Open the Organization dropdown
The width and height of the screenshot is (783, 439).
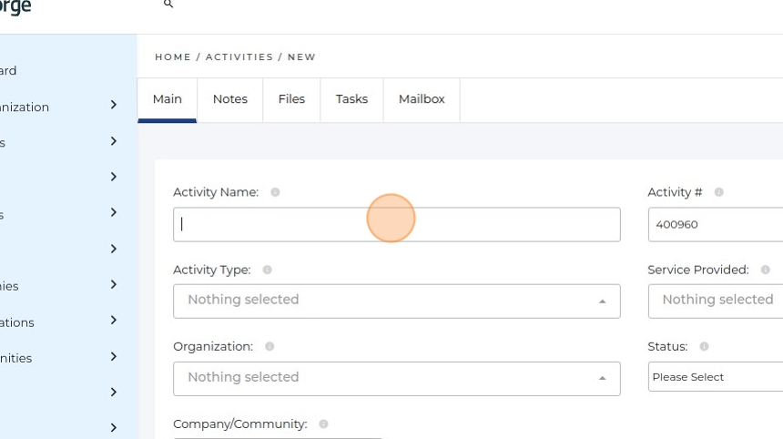point(396,379)
